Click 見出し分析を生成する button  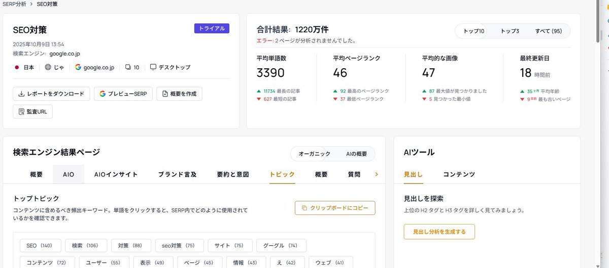coord(439,232)
